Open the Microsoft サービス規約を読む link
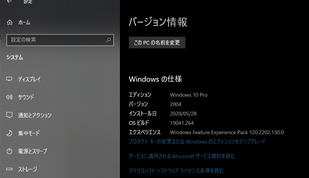Screen dimensions: 309x178 tap(182, 156)
